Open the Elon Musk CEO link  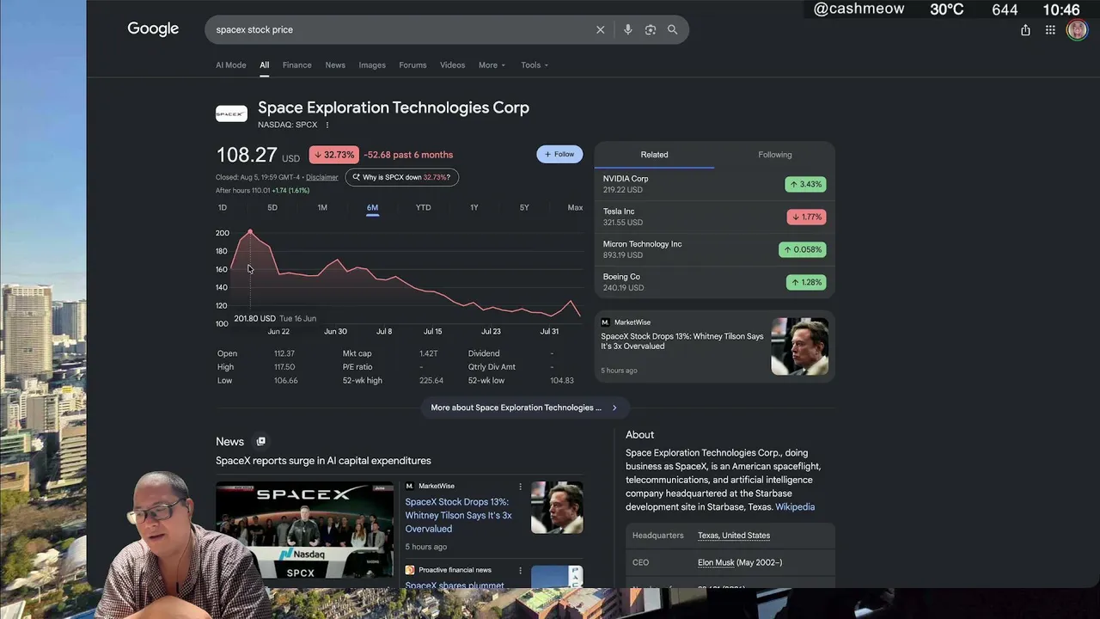(716, 563)
